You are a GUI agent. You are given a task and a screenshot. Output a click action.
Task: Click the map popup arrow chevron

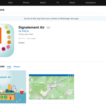56,86
